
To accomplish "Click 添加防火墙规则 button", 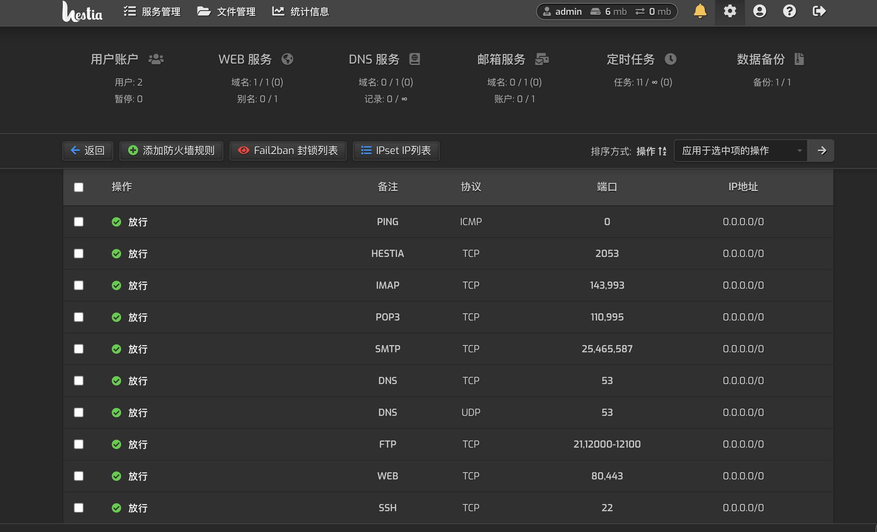I will [171, 151].
